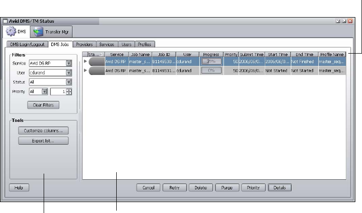Open the DMS Login/Logout tab
Screen dimensions: 362x213
(x=27, y=44)
